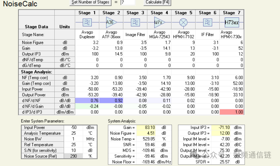Click the Stage 2 Gain cell 13.8
This screenshot has height=166, width=280.
click(x=111, y=48)
